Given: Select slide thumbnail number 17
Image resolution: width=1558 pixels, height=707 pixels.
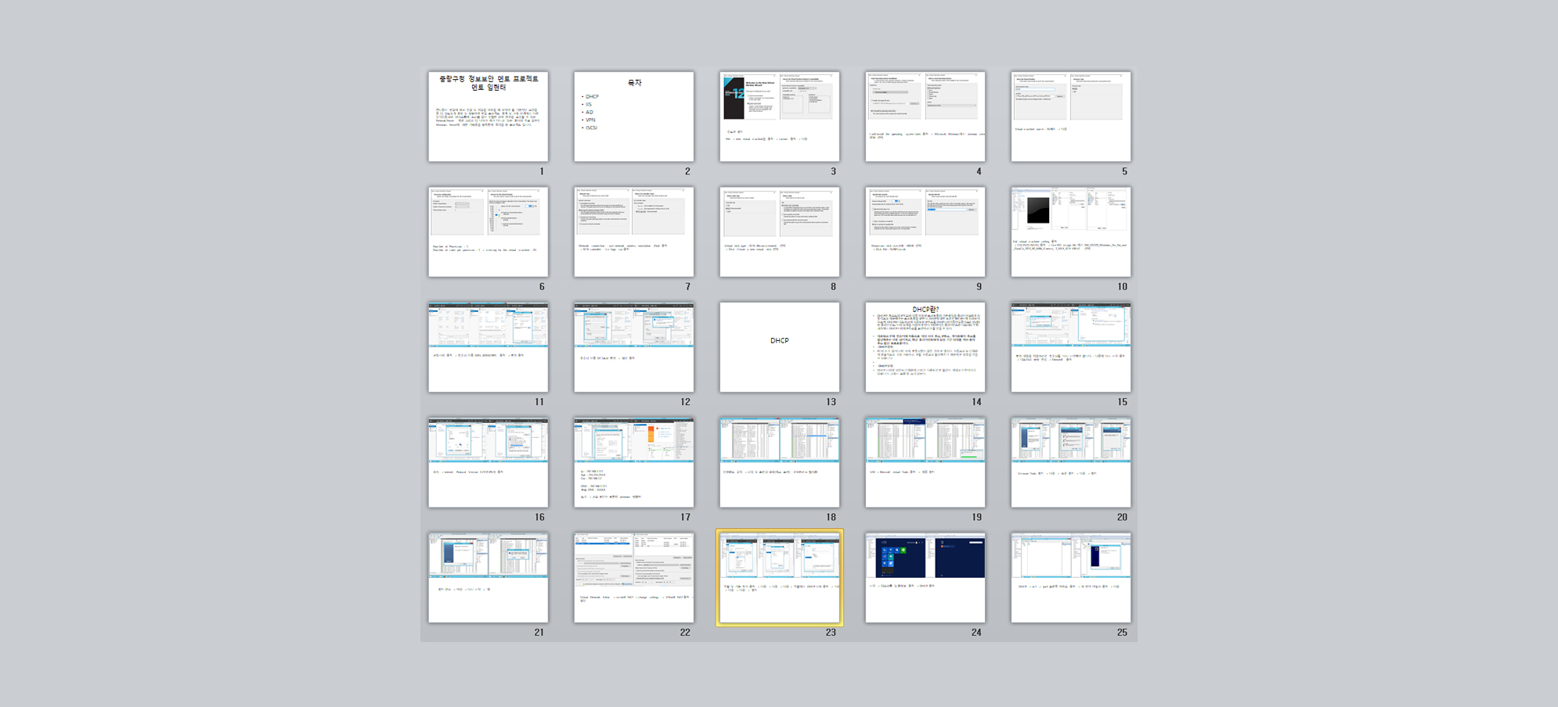Looking at the screenshot, I should click(633, 462).
